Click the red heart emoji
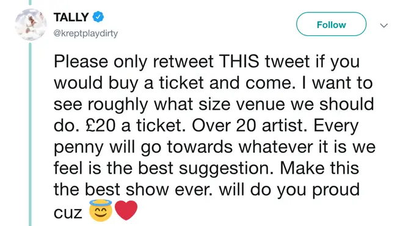 tap(126, 210)
